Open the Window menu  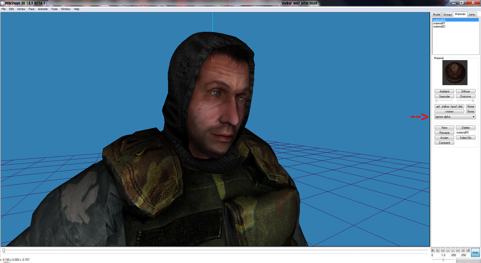click(x=66, y=9)
